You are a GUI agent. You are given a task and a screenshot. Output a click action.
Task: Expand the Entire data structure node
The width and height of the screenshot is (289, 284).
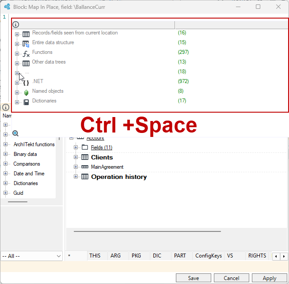coord(17,44)
